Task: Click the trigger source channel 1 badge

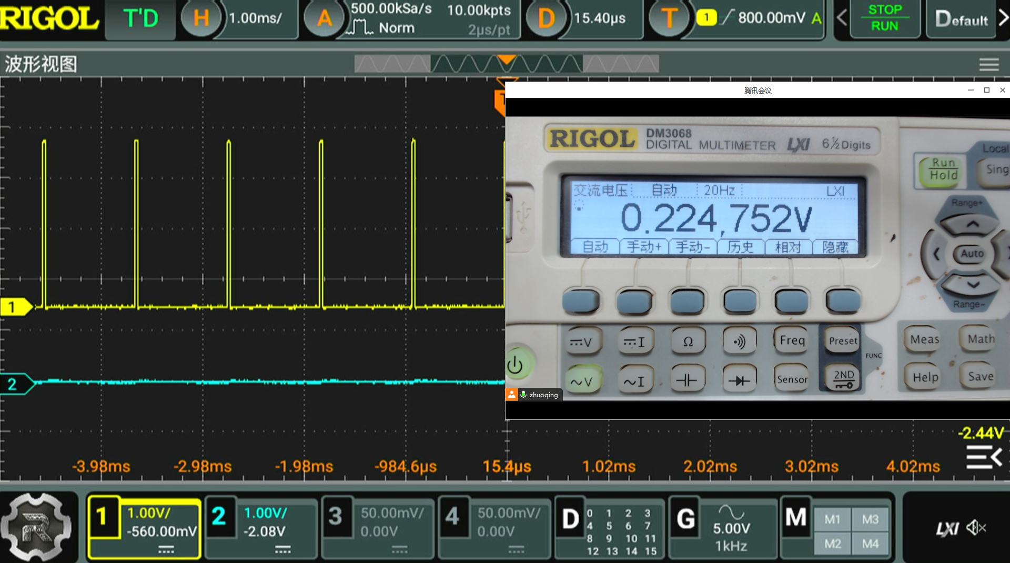Action: (x=706, y=18)
